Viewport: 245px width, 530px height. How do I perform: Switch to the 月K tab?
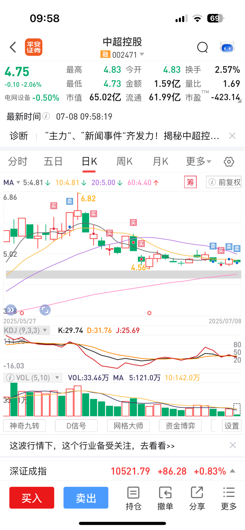160,161
